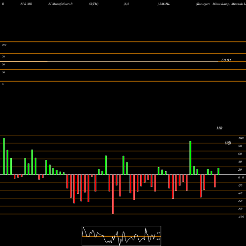Open the mini RSI overview chart thumbnail
The width and height of the screenshot is (246, 246).
(x=122, y=236)
